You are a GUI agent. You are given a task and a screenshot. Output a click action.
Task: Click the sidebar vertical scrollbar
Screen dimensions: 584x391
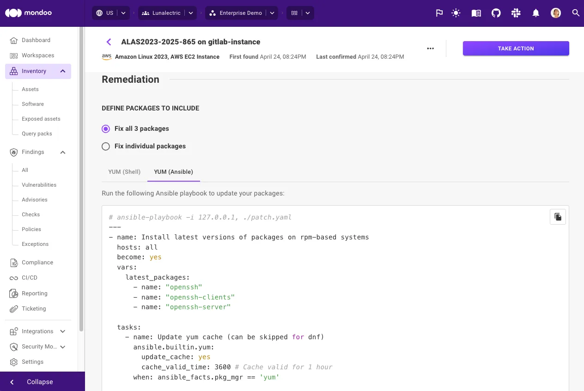tap(81, 179)
